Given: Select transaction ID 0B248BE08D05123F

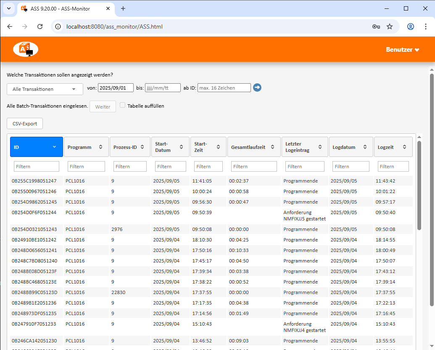Looking at the screenshot, I should [34, 271].
